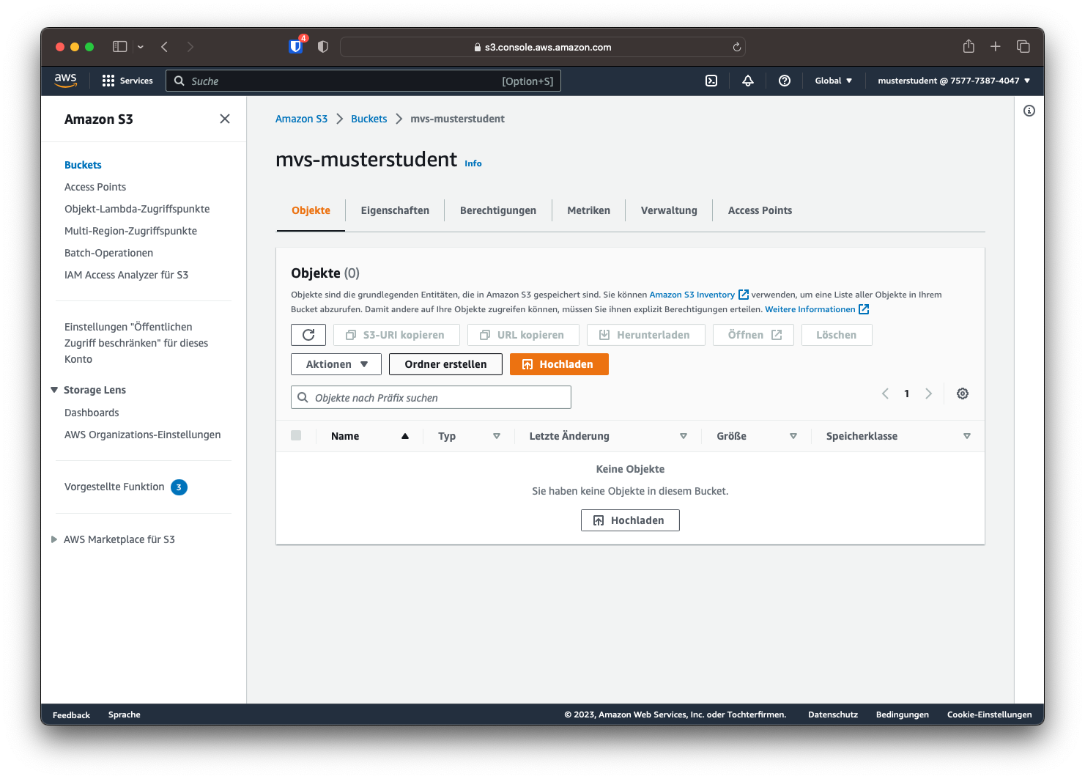The image size is (1085, 779).
Task: Open the Global region dropdown
Action: coord(834,81)
